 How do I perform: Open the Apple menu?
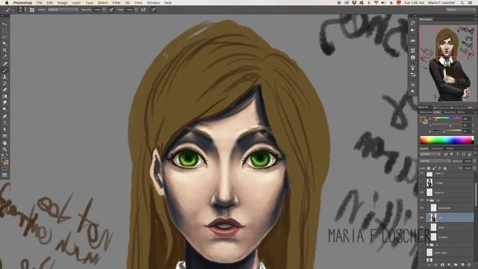pos(7,3)
